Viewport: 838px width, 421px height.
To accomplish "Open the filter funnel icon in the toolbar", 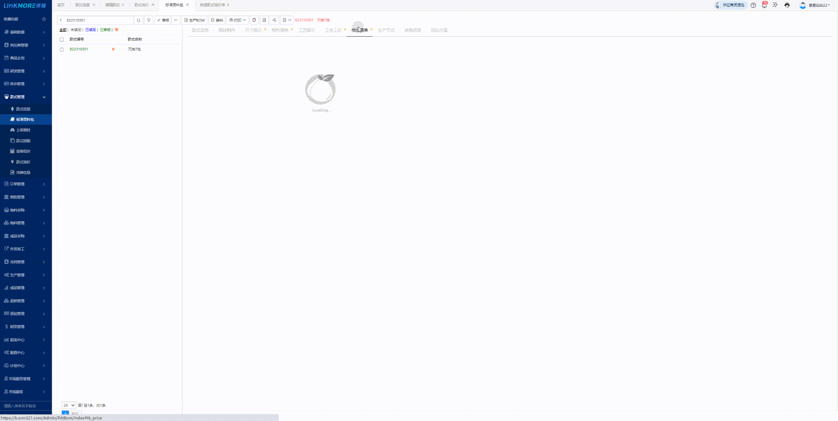I will pyautogui.click(x=149, y=20).
